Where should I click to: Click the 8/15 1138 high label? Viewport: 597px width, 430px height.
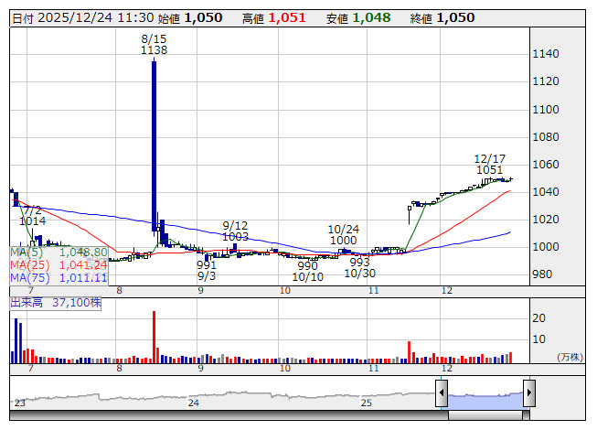coord(154,45)
